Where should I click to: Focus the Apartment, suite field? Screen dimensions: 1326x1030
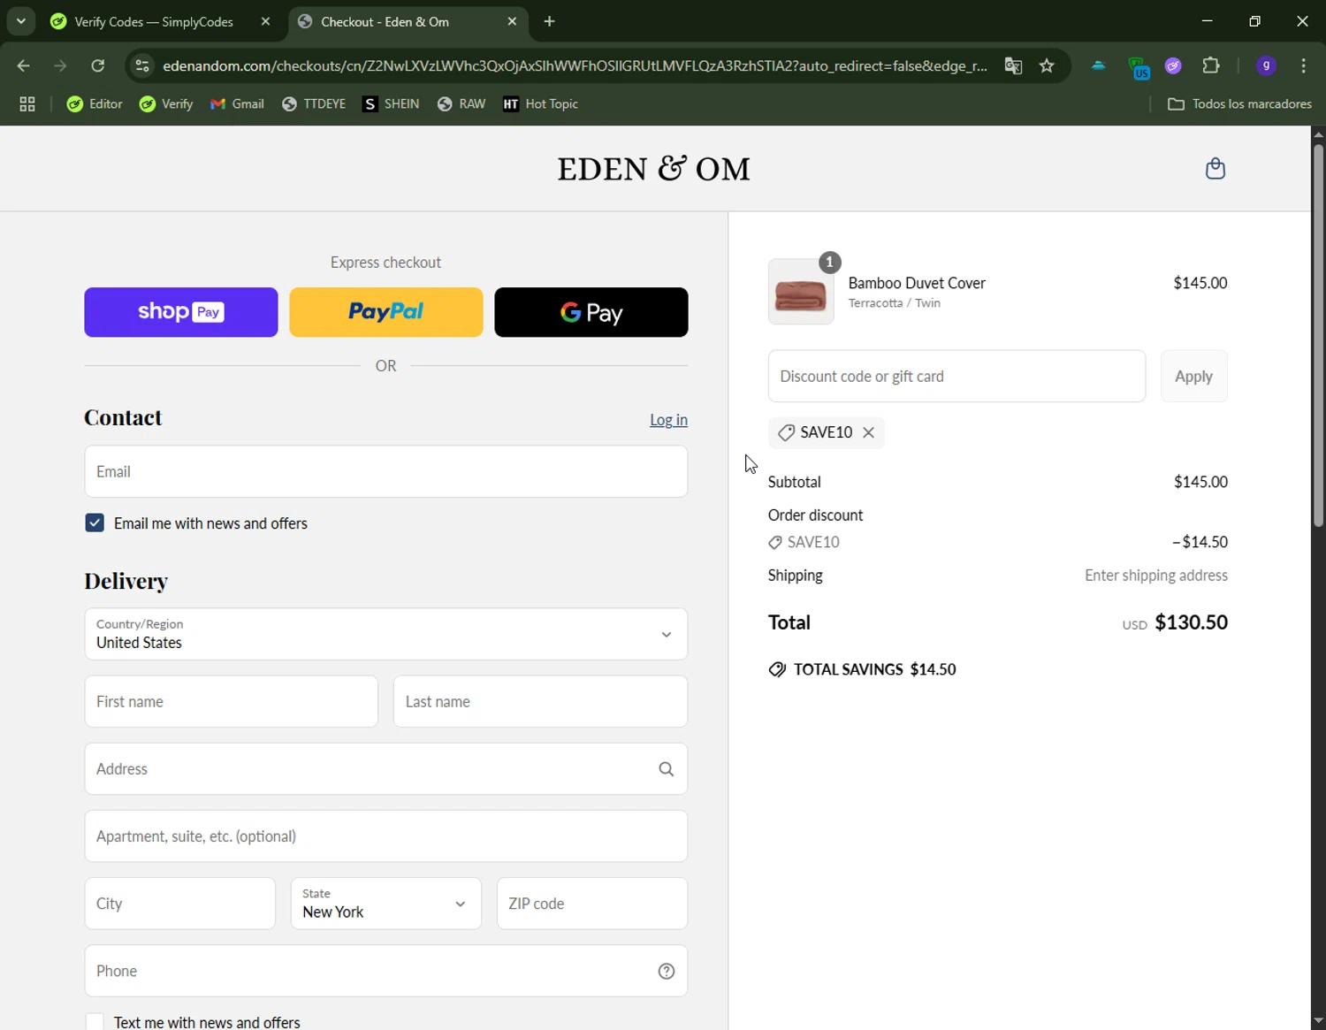click(386, 836)
